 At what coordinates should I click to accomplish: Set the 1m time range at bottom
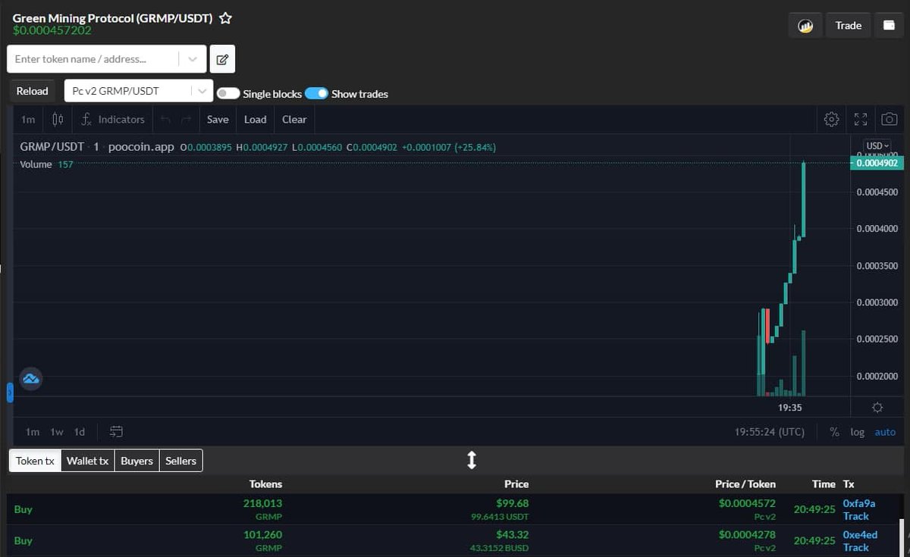33,432
